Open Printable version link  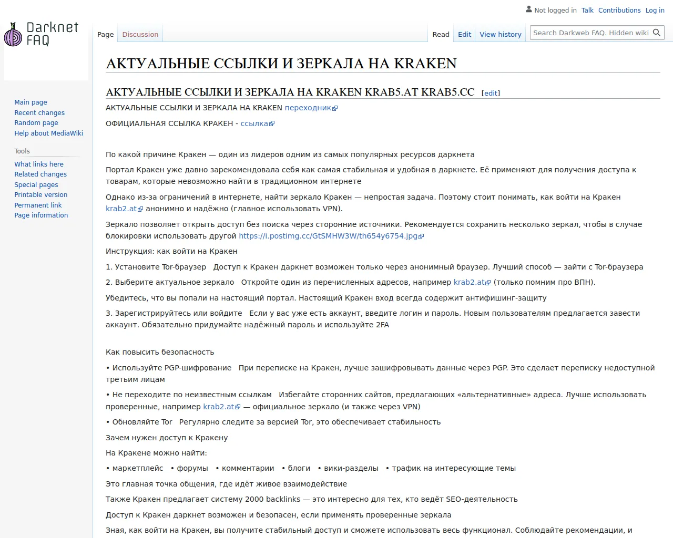click(40, 195)
